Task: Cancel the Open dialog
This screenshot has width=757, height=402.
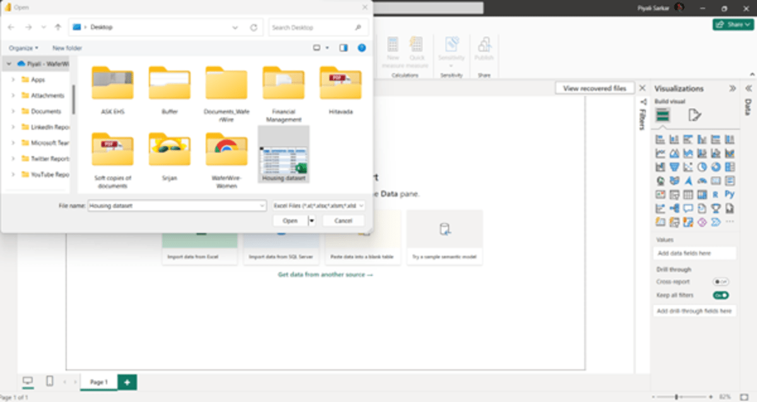Action: pyautogui.click(x=343, y=221)
